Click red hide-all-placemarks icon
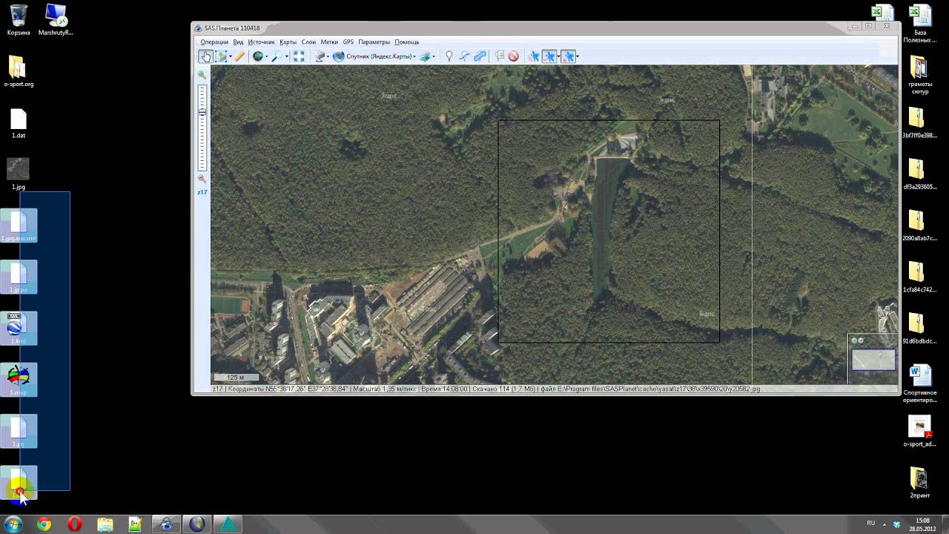The width and height of the screenshot is (949, 534). (513, 56)
